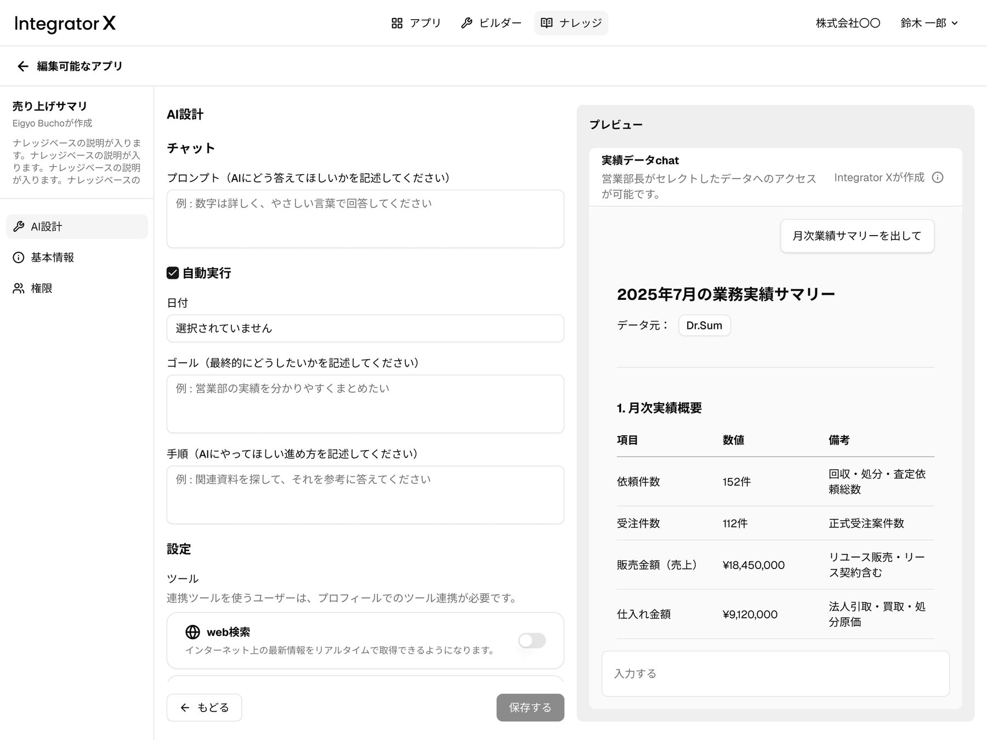The height and width of the screenshot is (740, 987).
Task: Click the 株式会社〇〇 company name
Action: pos(848,23)
